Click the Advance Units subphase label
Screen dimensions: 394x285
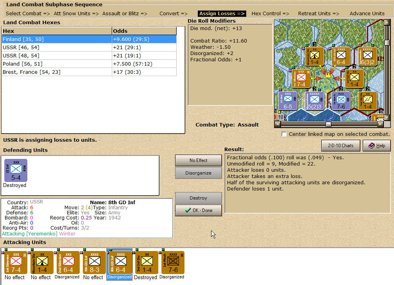367,14
